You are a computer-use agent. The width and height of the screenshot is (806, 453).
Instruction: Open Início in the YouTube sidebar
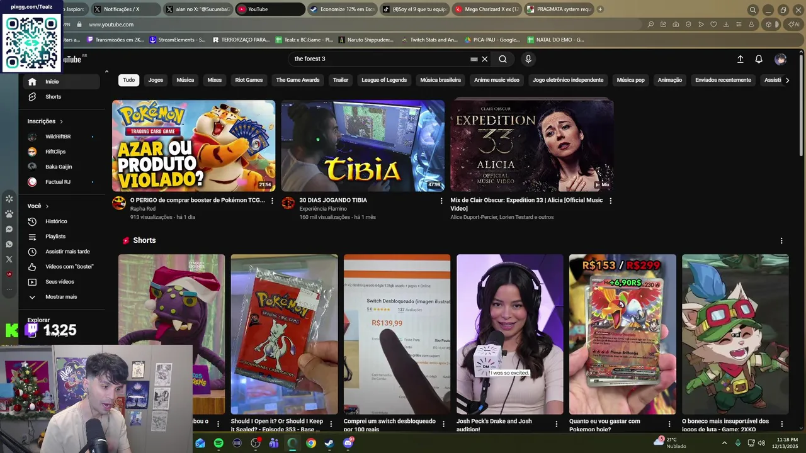coord(61,82)
